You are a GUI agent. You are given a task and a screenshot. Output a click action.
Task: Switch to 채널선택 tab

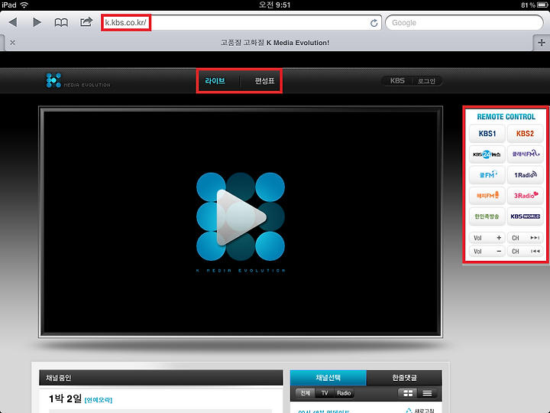click(x=328, y=378)
